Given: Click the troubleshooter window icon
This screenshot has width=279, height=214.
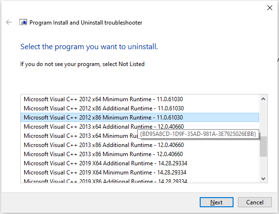Looking at the screenshot, I should [23, 22].
